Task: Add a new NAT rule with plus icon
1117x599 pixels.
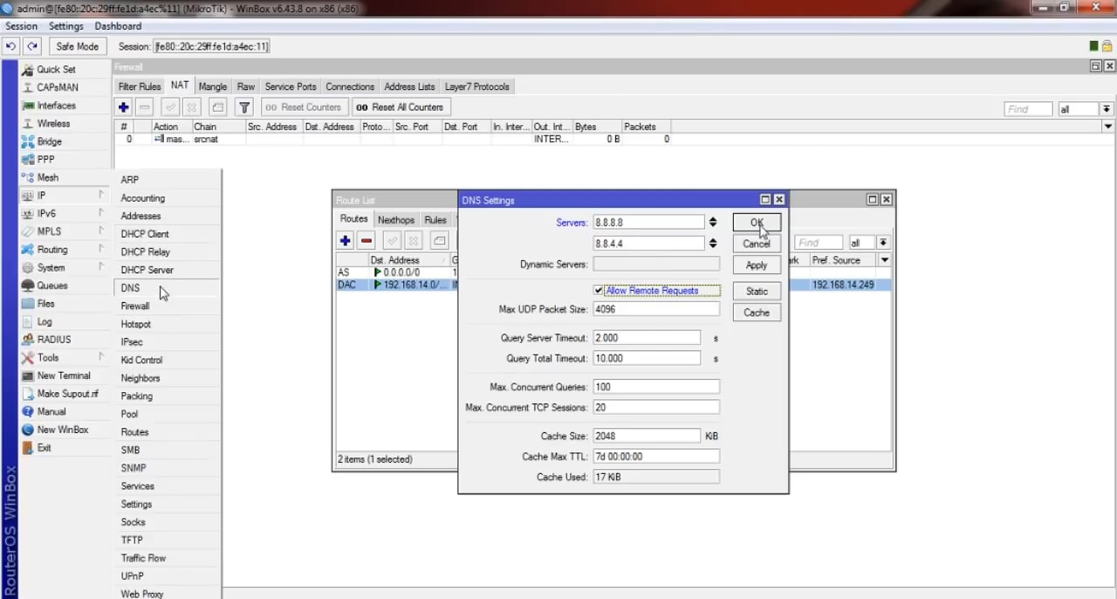Action: click(x=123, y=107)
